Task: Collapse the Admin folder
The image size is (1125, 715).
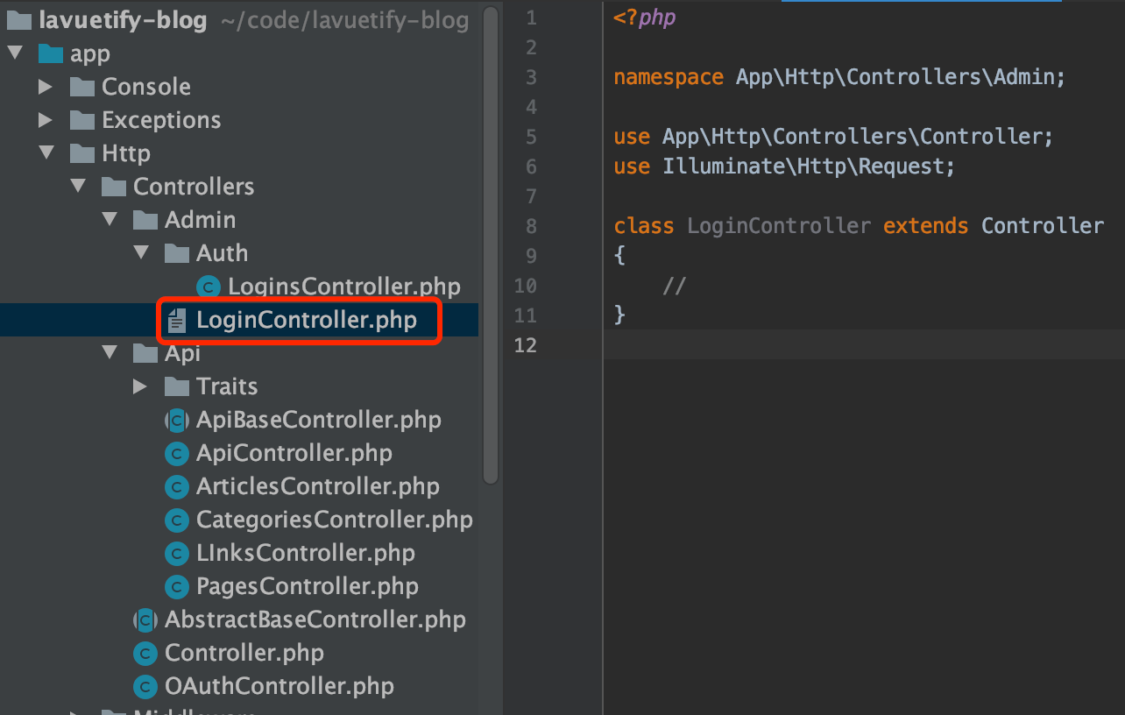Action: coord(110,219)
